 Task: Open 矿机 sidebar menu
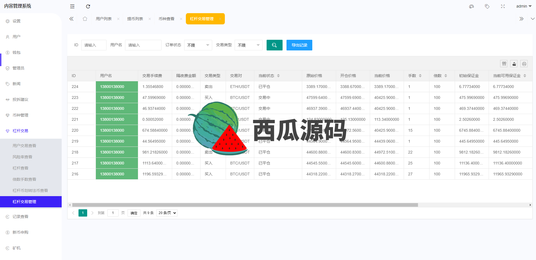(x=31, y=248)
